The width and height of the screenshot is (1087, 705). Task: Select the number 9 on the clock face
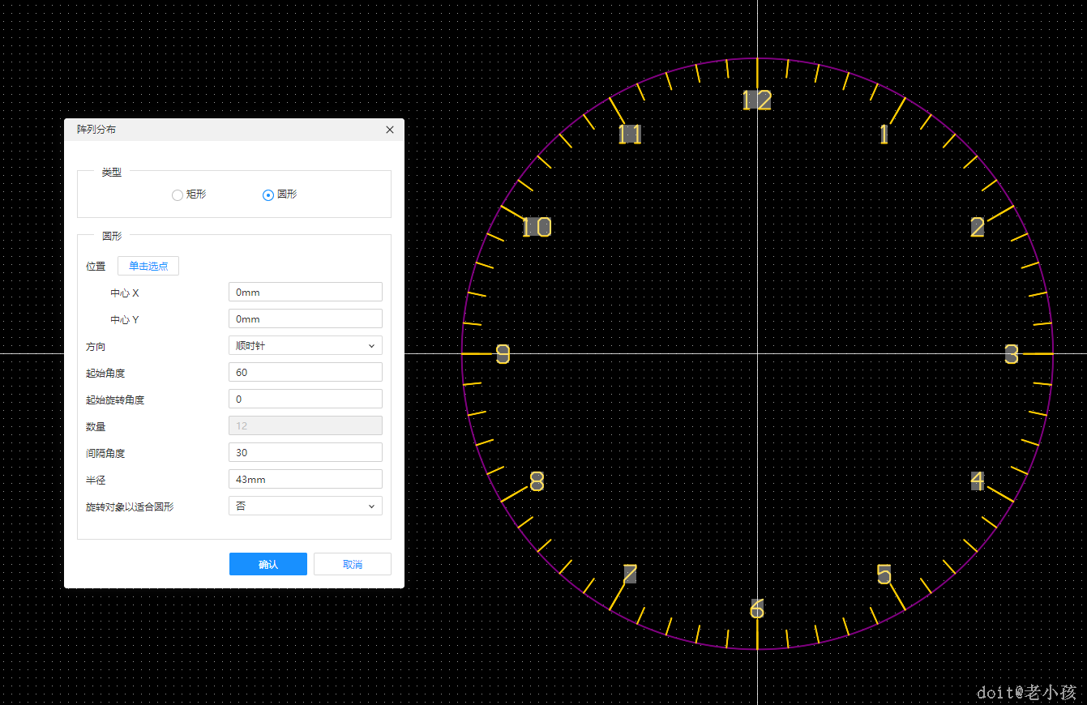coord(503,354)
